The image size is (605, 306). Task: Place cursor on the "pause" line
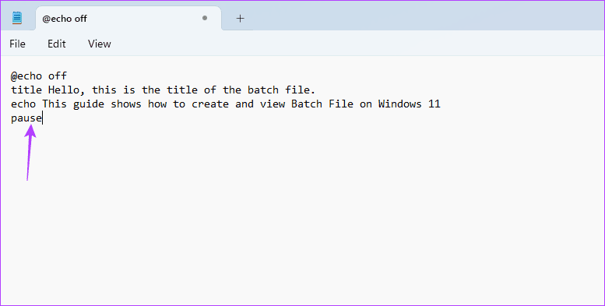click(26, 118)
